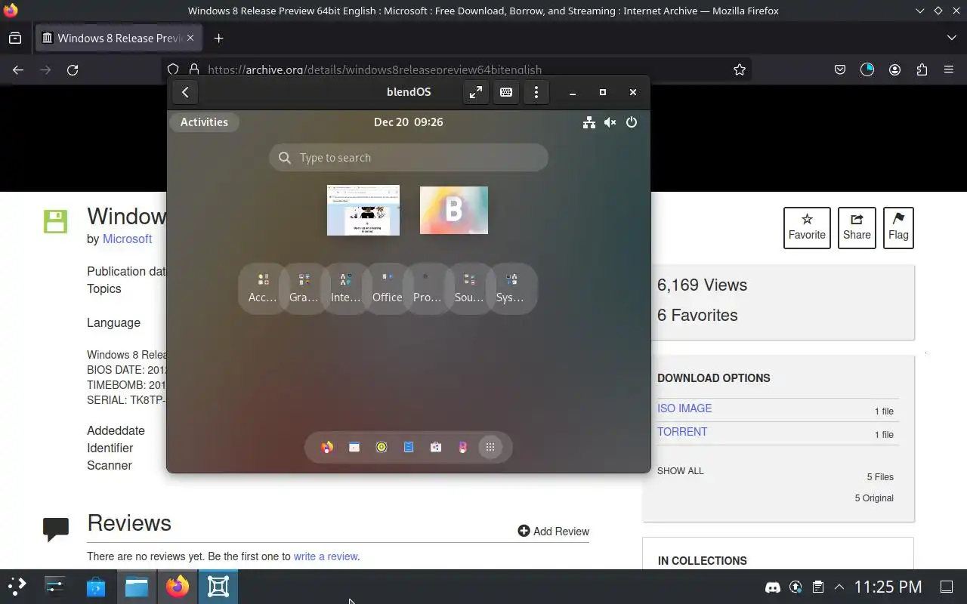Open the Office app folder
This screenshot has width=967, height=604.
click(x=387, y=288)
